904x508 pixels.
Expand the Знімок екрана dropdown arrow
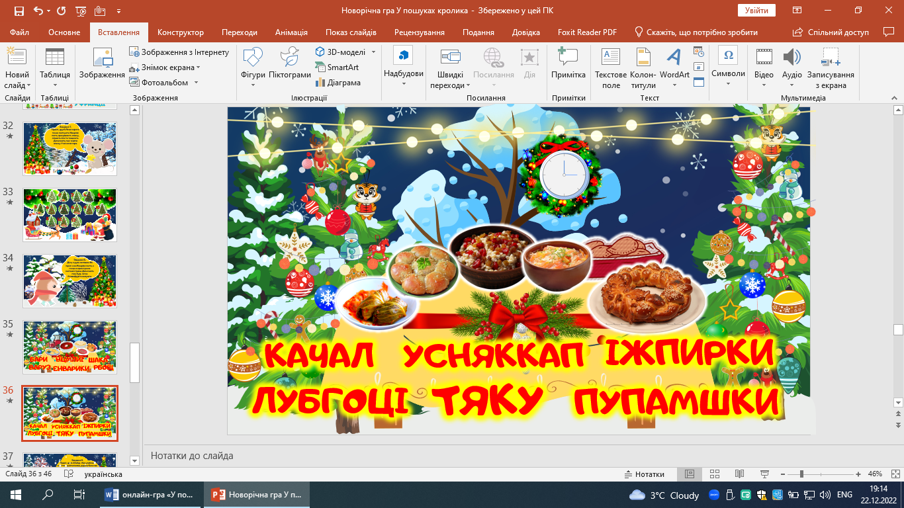click(x=198, y=67)
